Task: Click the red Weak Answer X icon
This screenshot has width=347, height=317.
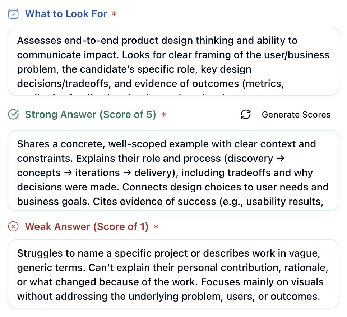Action: pyautogui.click(x=13, y=226)
